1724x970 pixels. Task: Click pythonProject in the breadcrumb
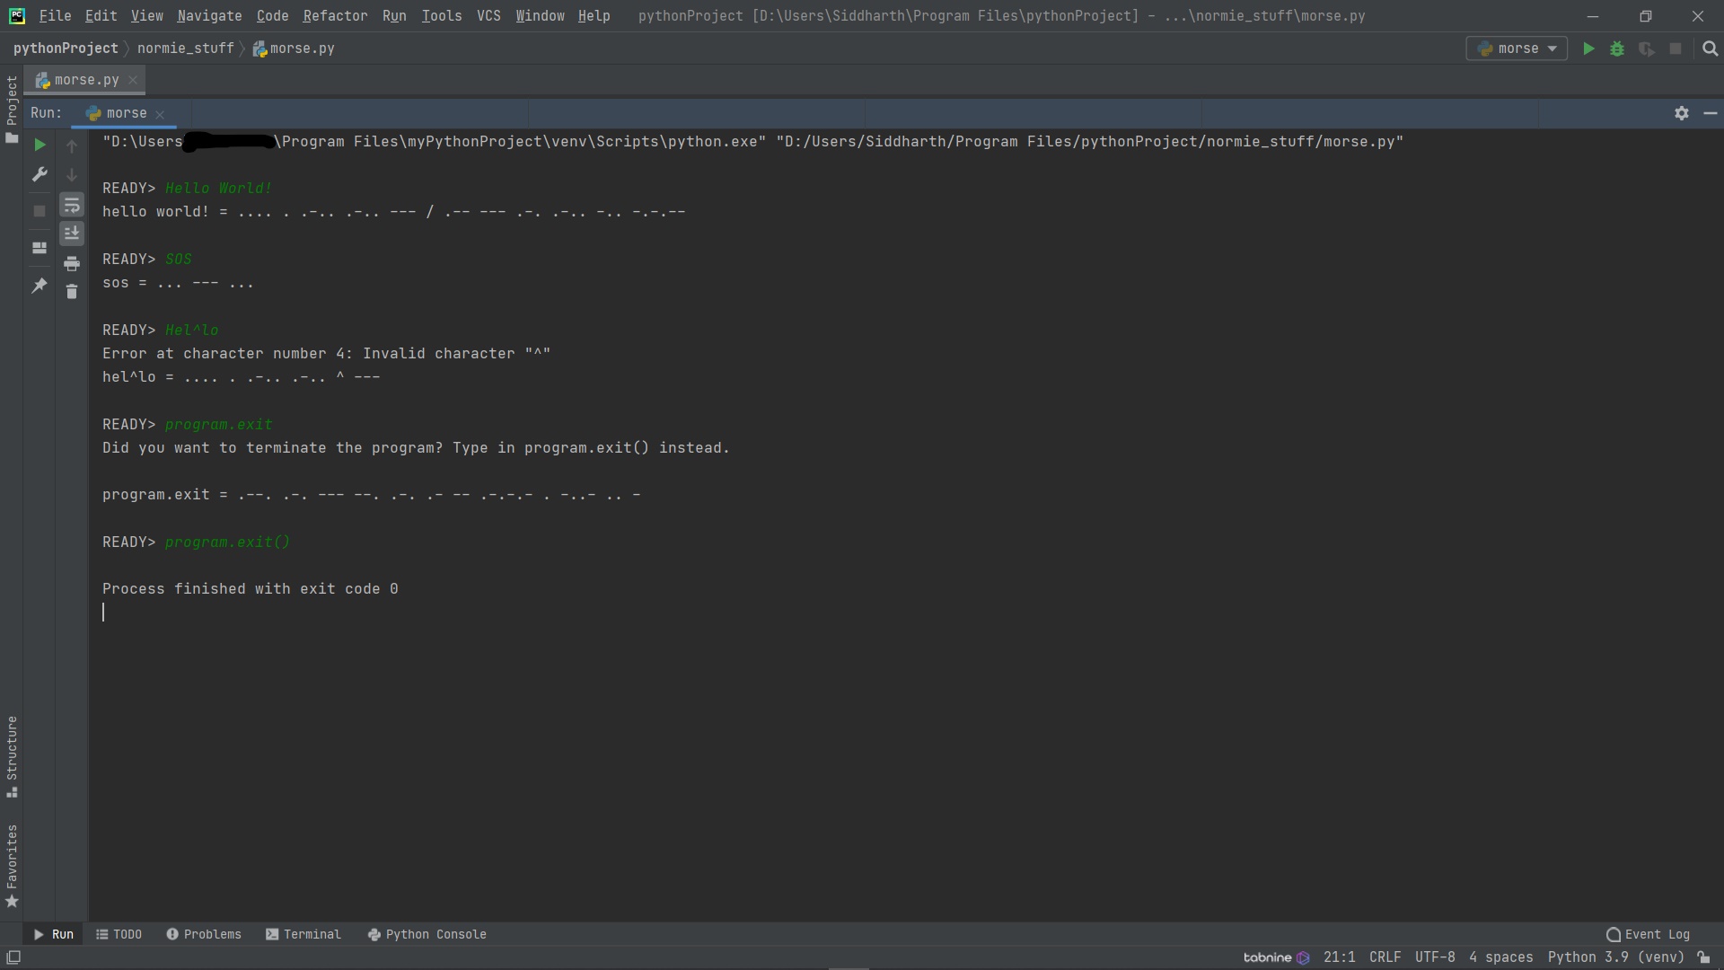coord(66,48)
